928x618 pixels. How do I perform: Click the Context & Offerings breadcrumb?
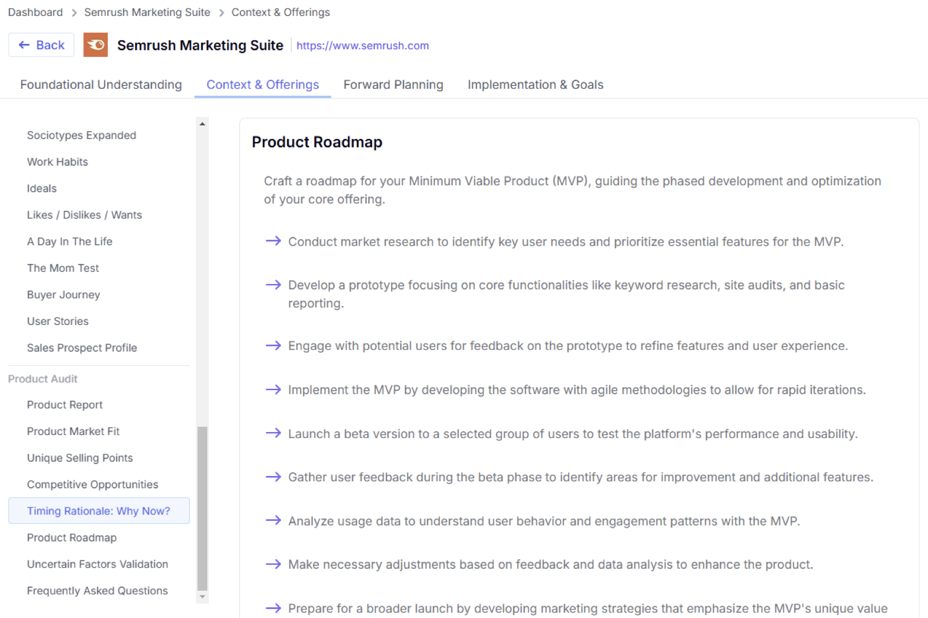tap(281, 12)
